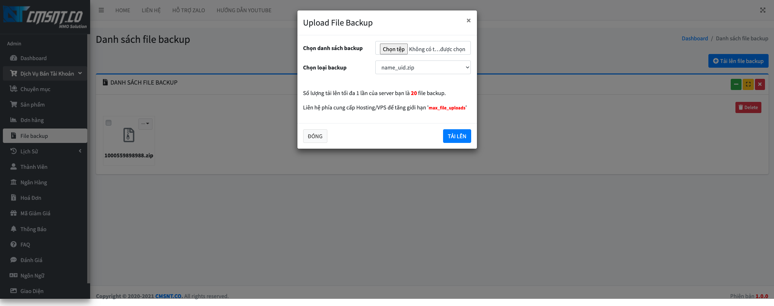Click the hamburger sidebar toggle icon
Image resolution: width=774 pixels, height=306 pixels.
(101, 10)
